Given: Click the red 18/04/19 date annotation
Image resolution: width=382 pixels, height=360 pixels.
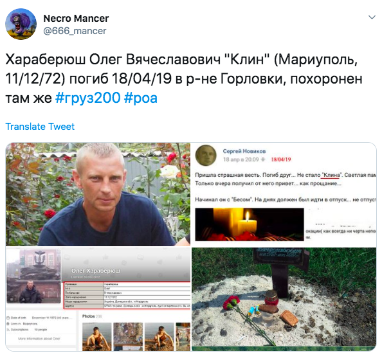Looking at the screenshot, I should click(x=281, y=159).
